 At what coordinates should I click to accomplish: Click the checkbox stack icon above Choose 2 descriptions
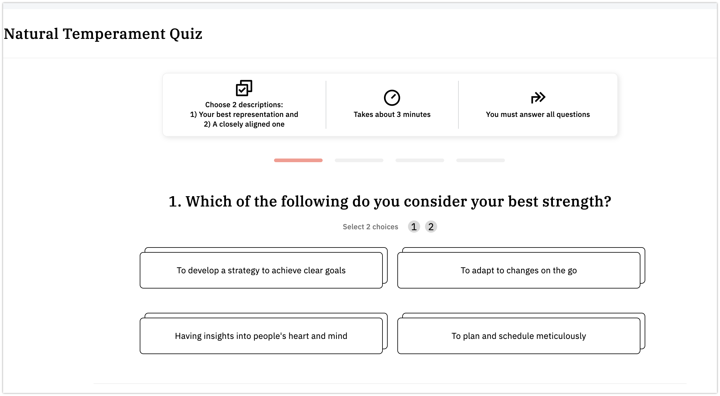tap(244, 88)
